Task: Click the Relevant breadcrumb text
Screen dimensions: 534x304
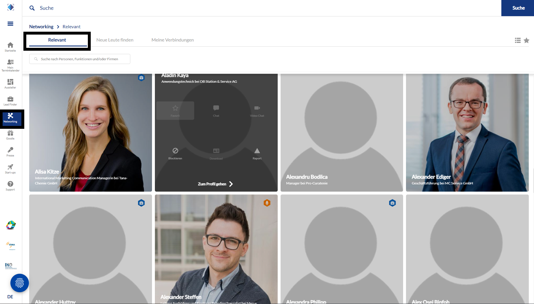Action: (71, 27)
